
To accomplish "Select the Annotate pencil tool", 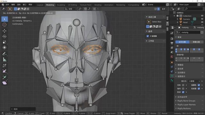I will [4, 54].
